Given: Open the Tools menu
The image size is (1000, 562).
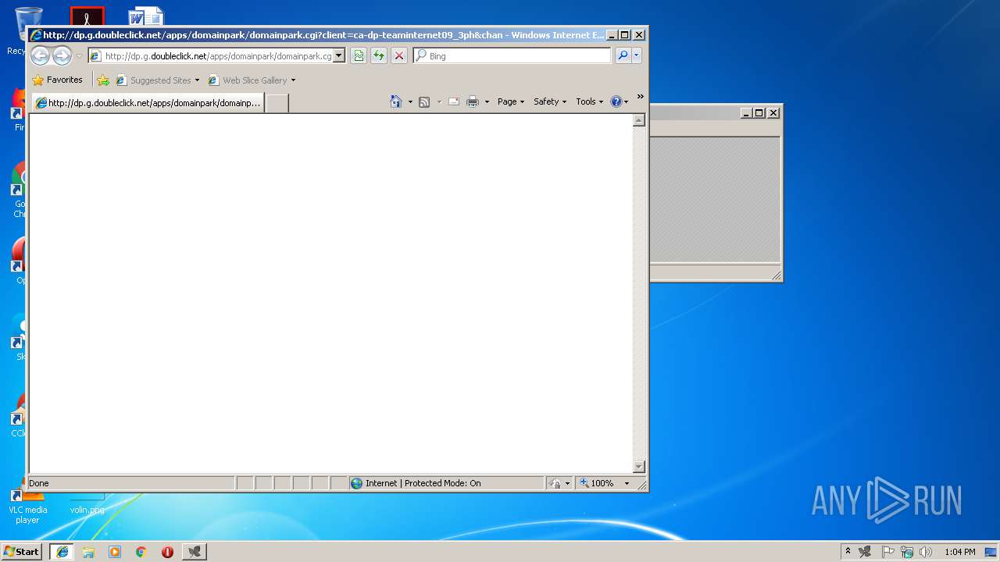Looking at the screenshot, I should (x=590, y=101).
